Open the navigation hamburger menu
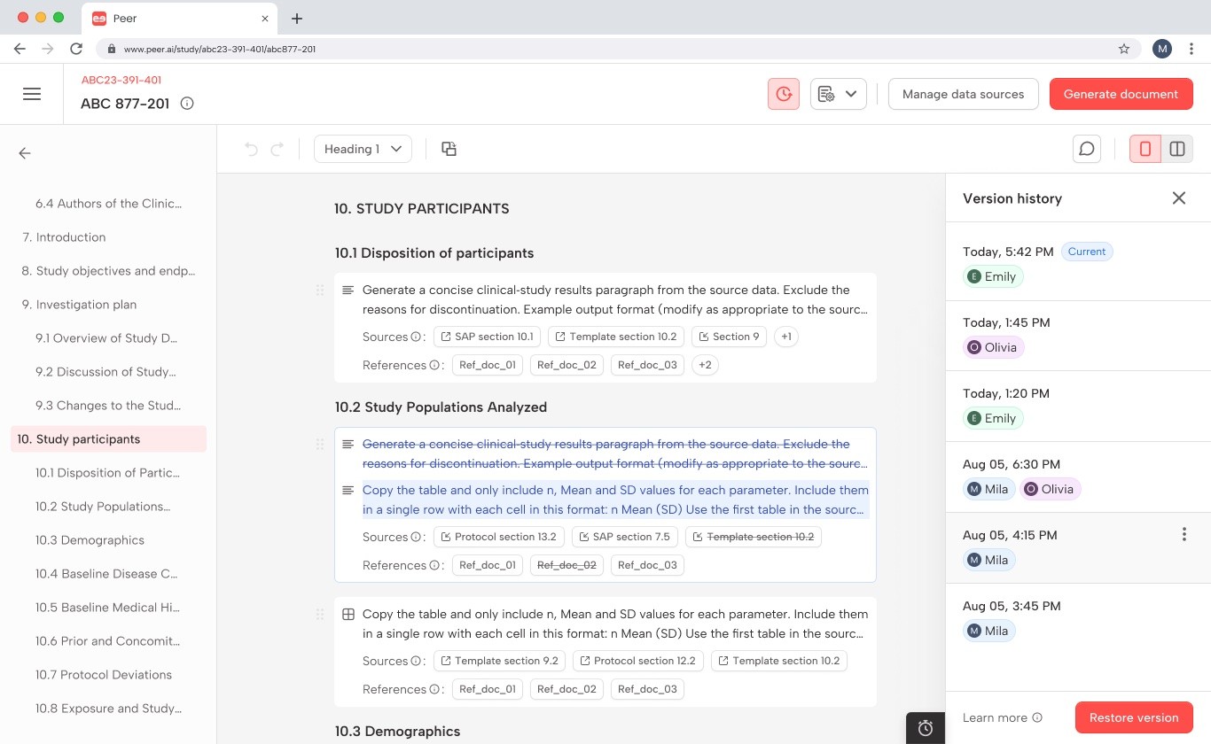Image resolution: width=1211 pixels, height=744 pixels. click(32, 94)
